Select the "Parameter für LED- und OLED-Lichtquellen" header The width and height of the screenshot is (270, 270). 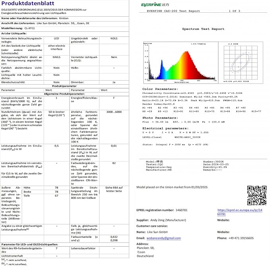pyautogui.click(x=30, y=244)
